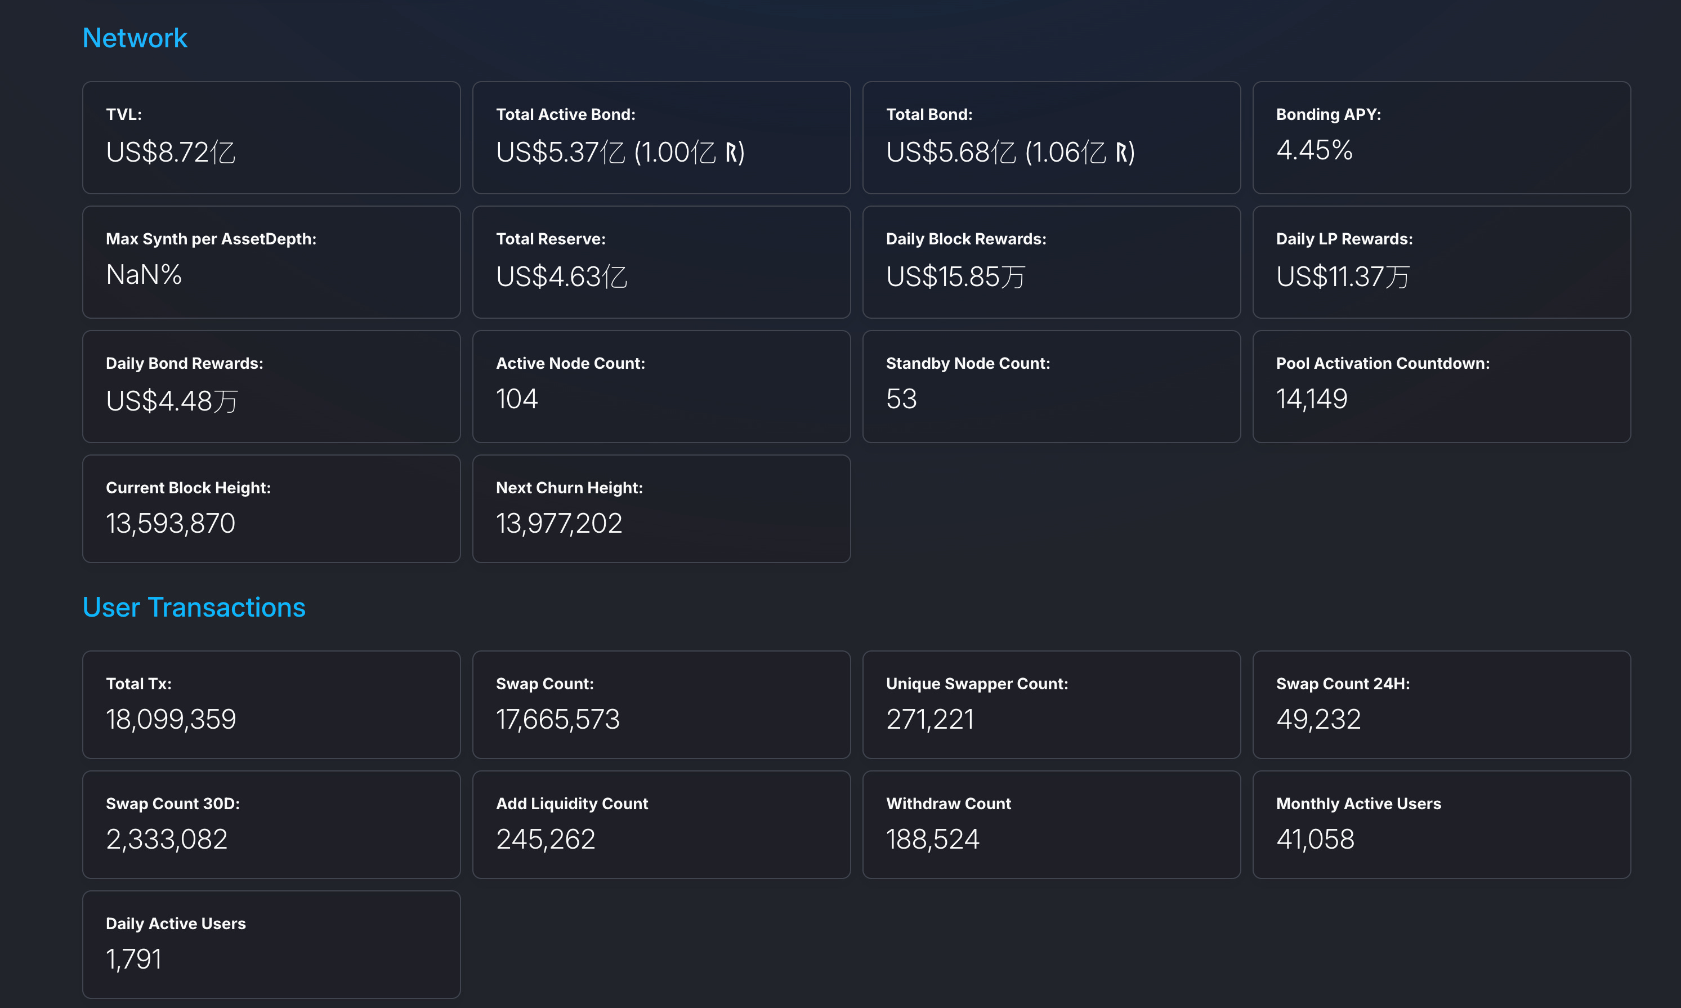Viewport: 1681px width, 1008px height.
Task: Click the Current Block Height card
Action: click(271, 509)
